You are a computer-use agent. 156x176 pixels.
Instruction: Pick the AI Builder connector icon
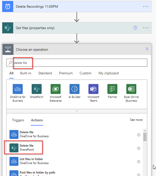74,89
